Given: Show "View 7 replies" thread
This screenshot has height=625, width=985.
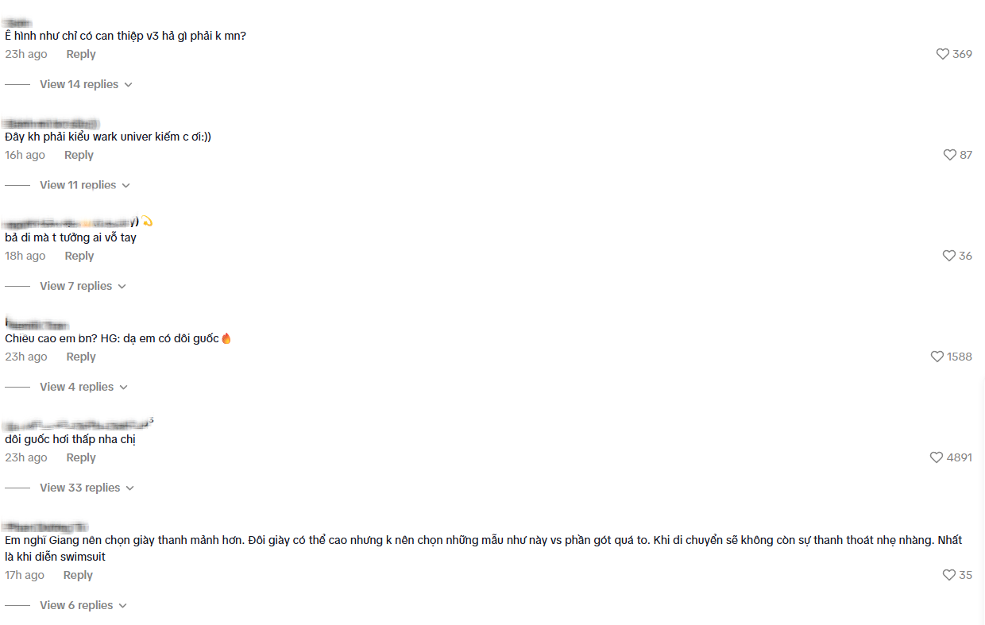Looking at the screenshot, I should point(83,286).
